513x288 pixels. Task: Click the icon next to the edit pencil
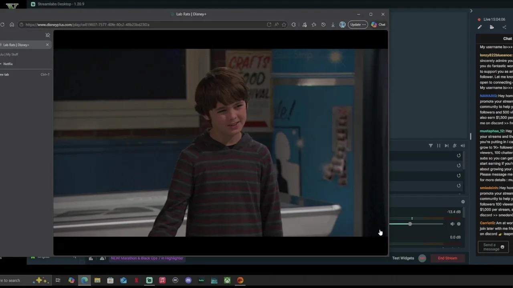pos(492,27)
